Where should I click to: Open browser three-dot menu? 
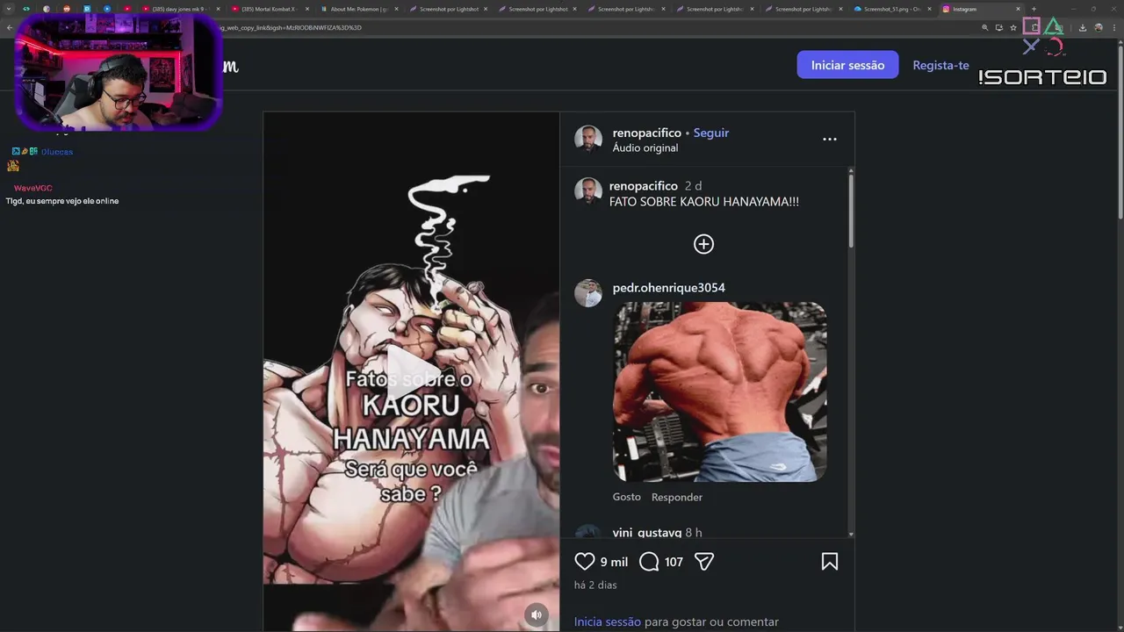[1114, 27]
